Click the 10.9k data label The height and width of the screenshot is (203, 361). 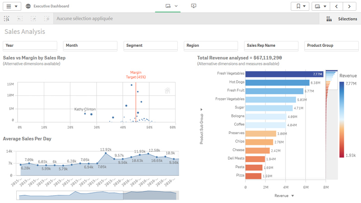pyautogui.click(x=171, y=153)
